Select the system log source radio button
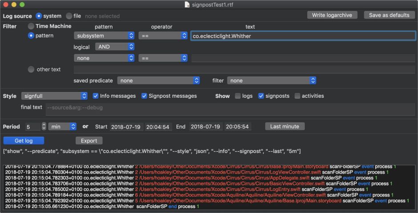This screenshot has height=213, width=418. pyautogui.click(x=39, y=16)
